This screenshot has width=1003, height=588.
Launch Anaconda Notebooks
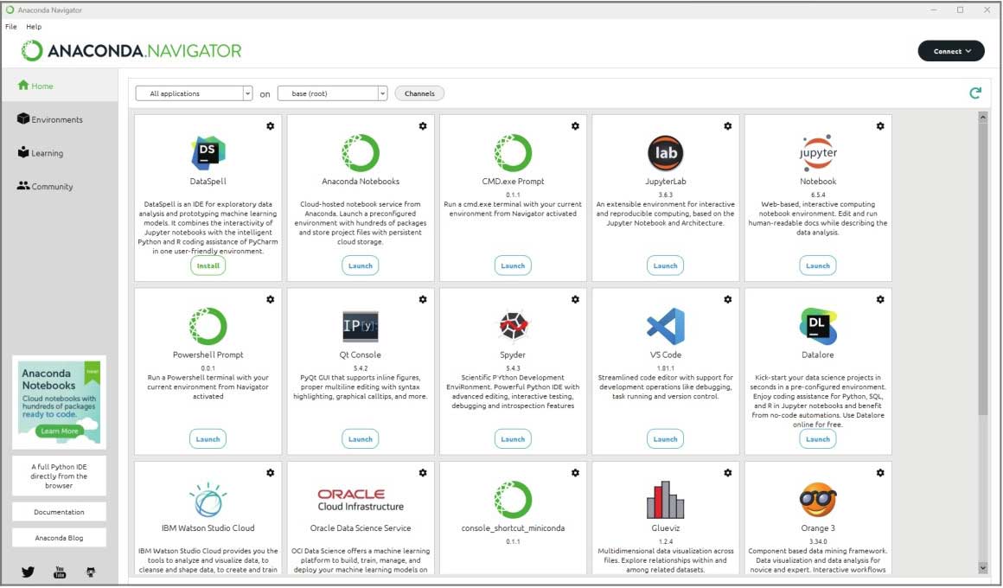(x=361, y=265)
